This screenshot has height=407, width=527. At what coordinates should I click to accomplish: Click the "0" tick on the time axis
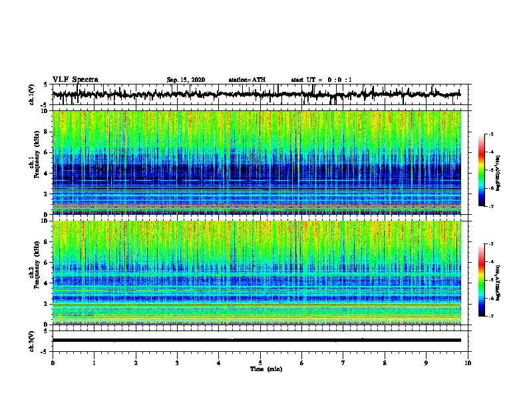tap(53, 363)
